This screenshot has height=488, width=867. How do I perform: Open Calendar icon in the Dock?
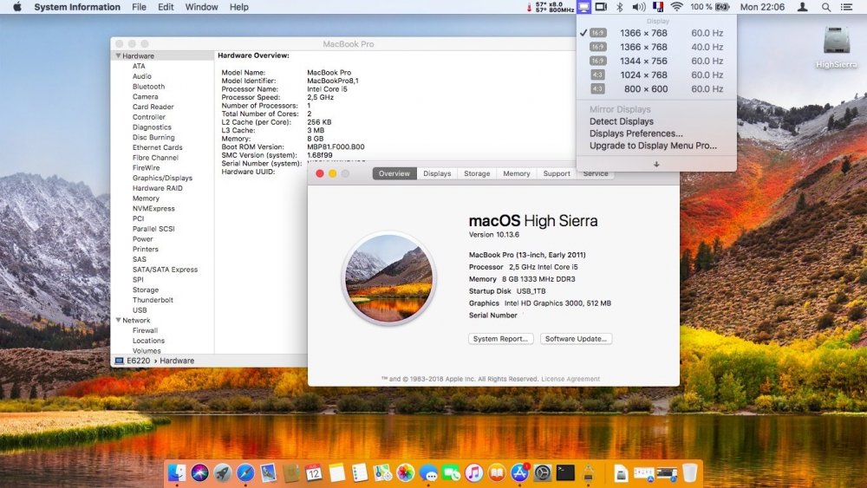pos(314,473)
